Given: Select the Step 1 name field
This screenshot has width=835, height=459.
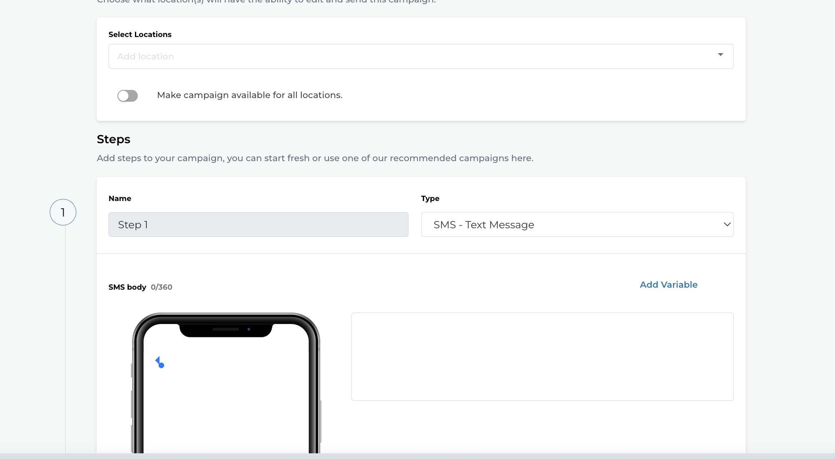Looking at the screenshot, I should (258, 224).
